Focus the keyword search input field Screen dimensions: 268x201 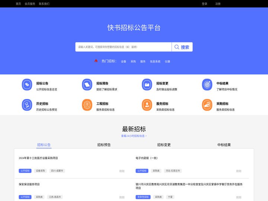pyautogui.click(x=124, y=47)
